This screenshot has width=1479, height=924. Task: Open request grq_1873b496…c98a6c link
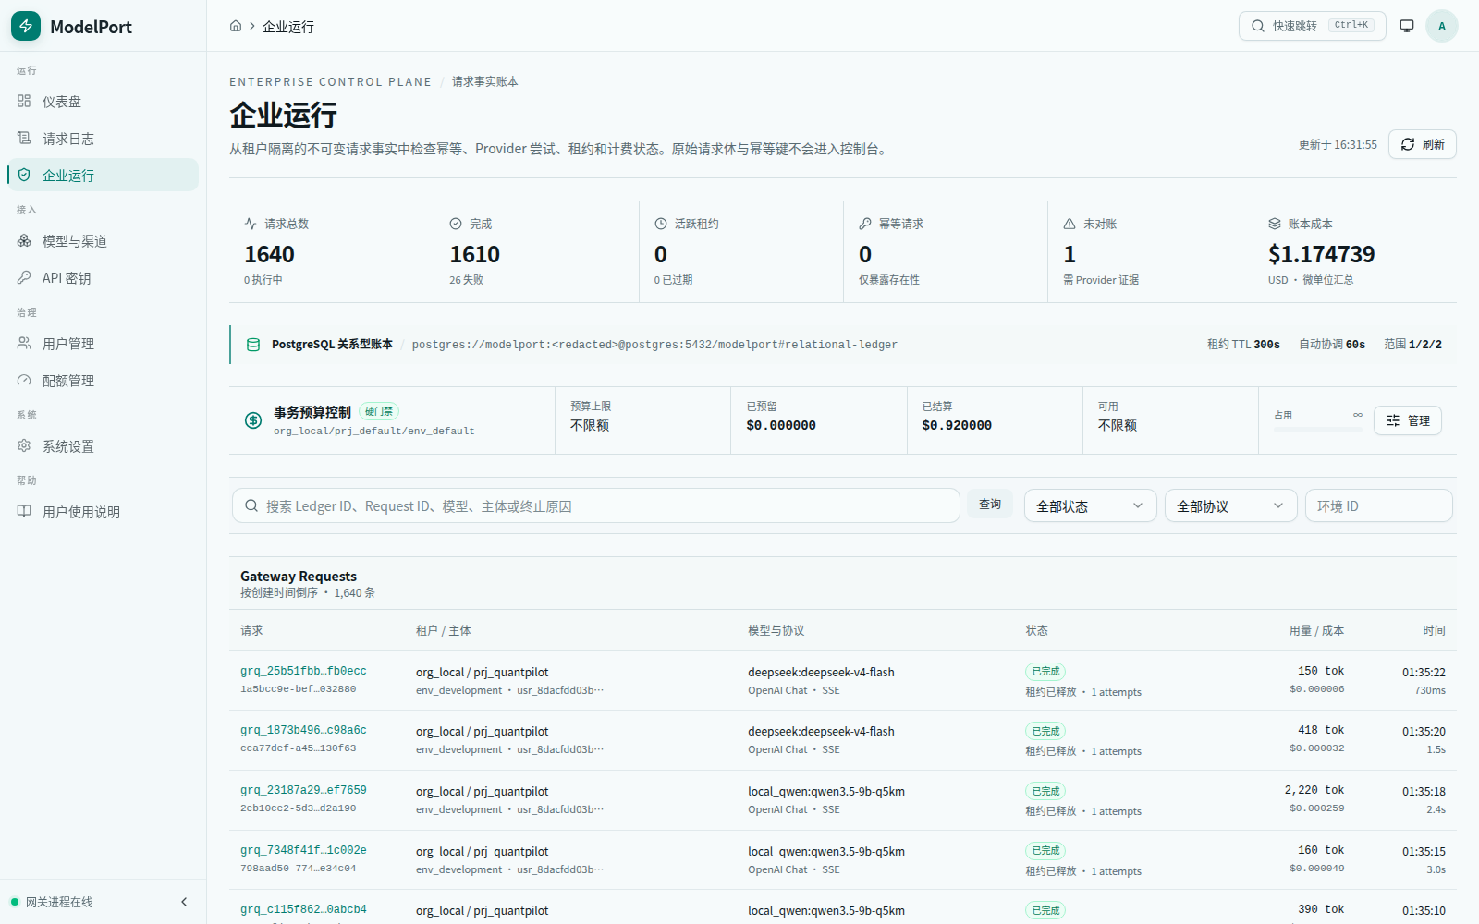(x=303, y=730)
